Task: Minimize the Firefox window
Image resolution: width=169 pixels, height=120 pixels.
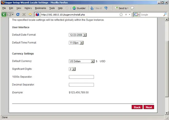Action: [x=159, y=2]
